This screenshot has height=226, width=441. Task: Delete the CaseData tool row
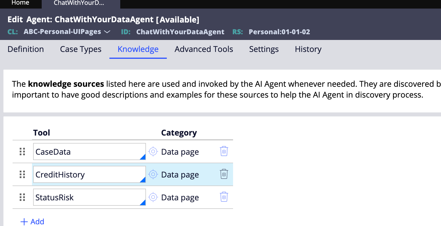coord(224,151)
